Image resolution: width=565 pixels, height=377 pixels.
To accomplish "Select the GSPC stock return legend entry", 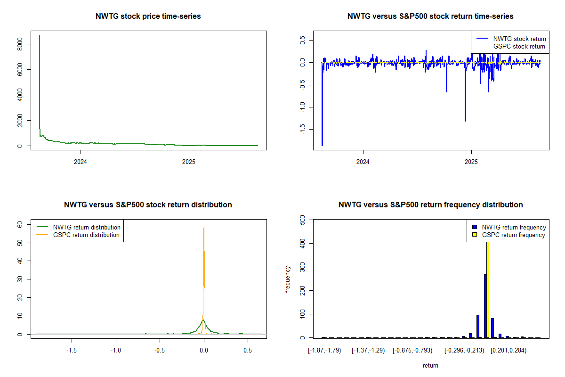I will click(519, 46).
